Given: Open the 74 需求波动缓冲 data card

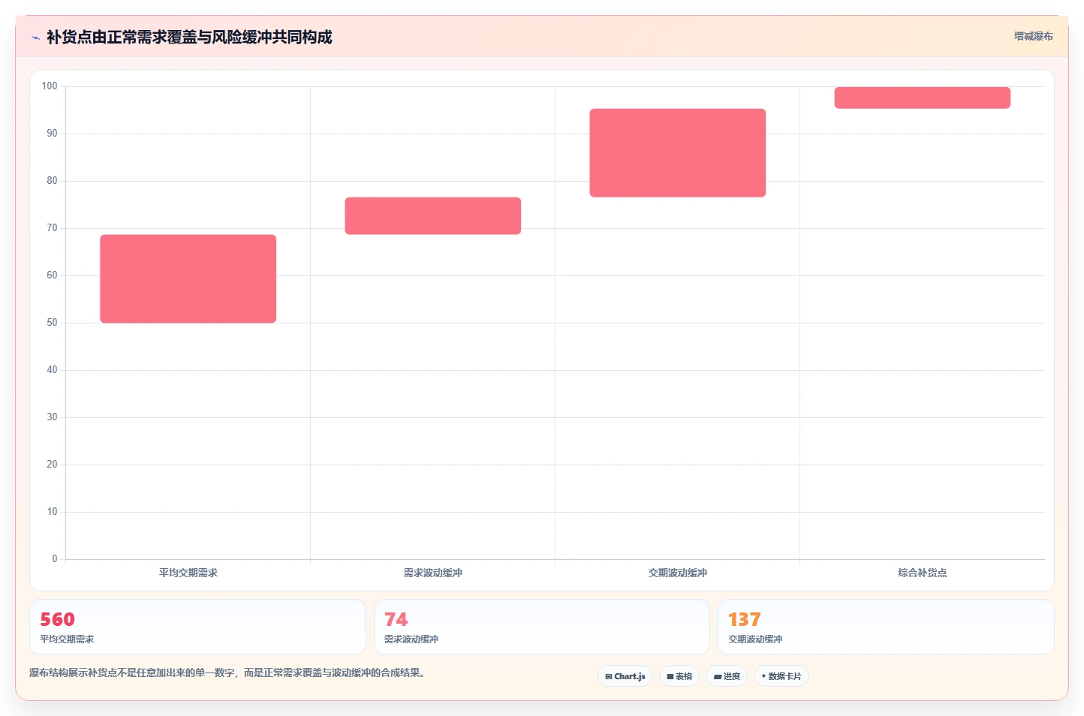Looking at the screenshot, I should [x=542, y=627].
